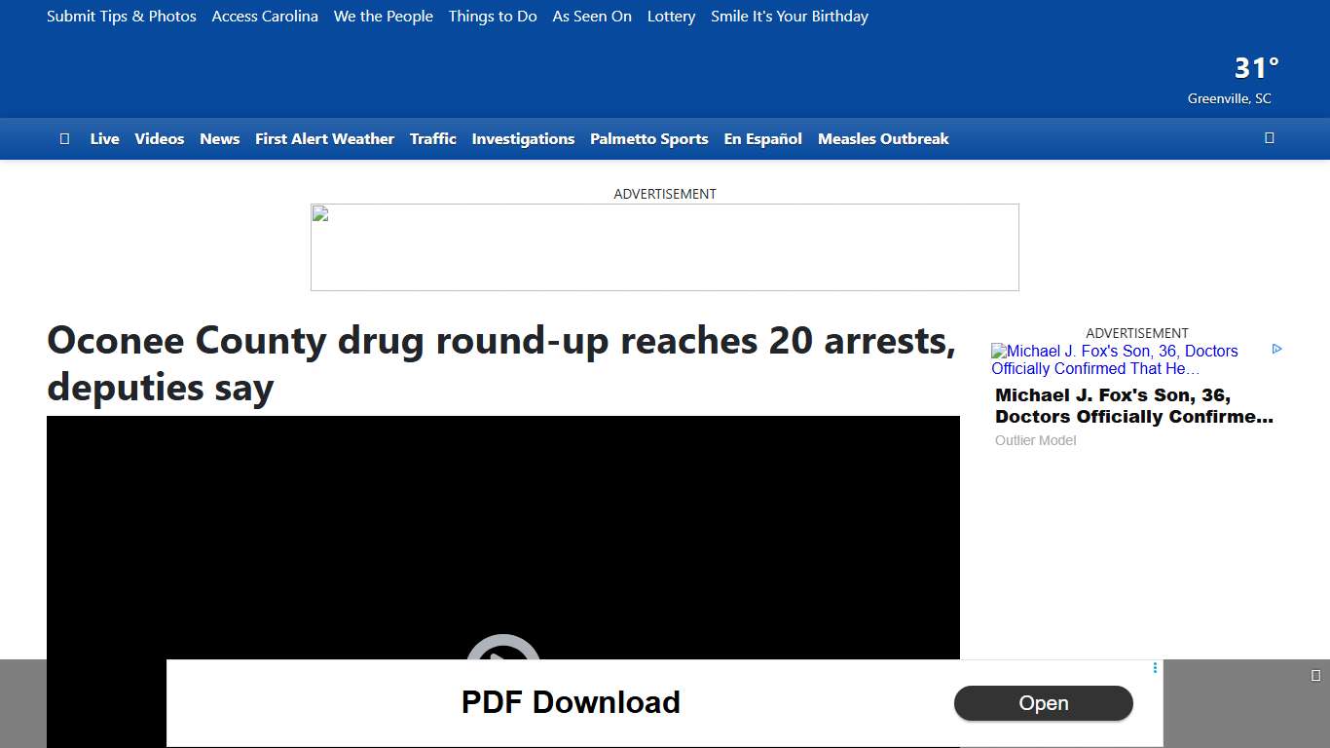The image size is (1330, 748).
Task: Select Live in the navigation bar
Action: click(x=104, y=138)
